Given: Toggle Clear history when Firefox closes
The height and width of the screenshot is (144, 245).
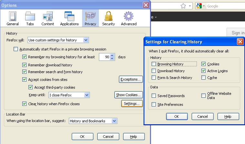Looking at the screenshot, I should [24, 104].
